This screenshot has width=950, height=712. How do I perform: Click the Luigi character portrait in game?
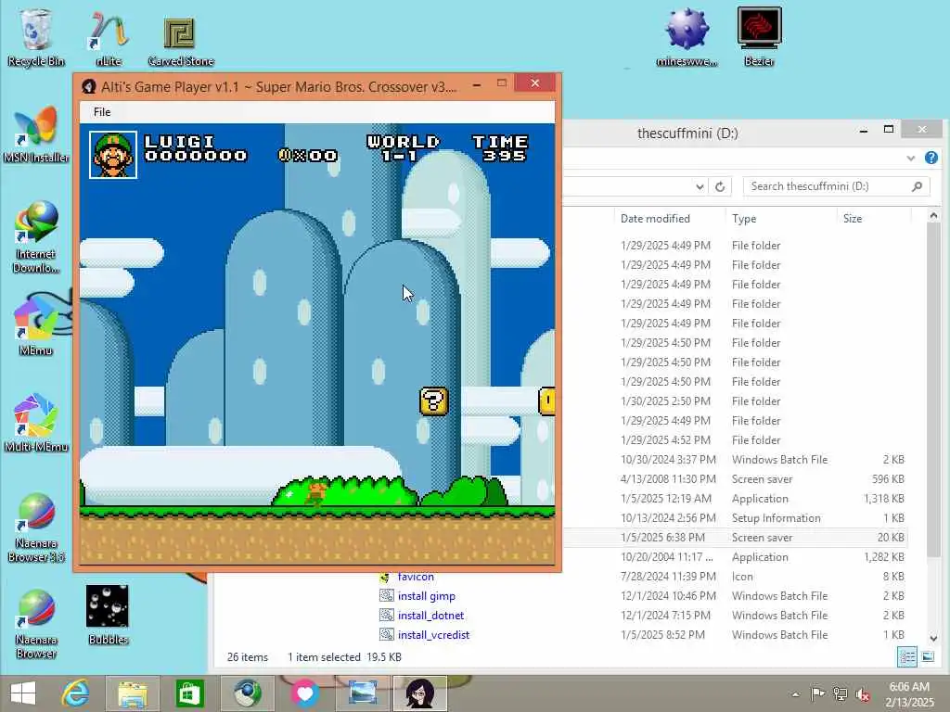coord(113,155)
